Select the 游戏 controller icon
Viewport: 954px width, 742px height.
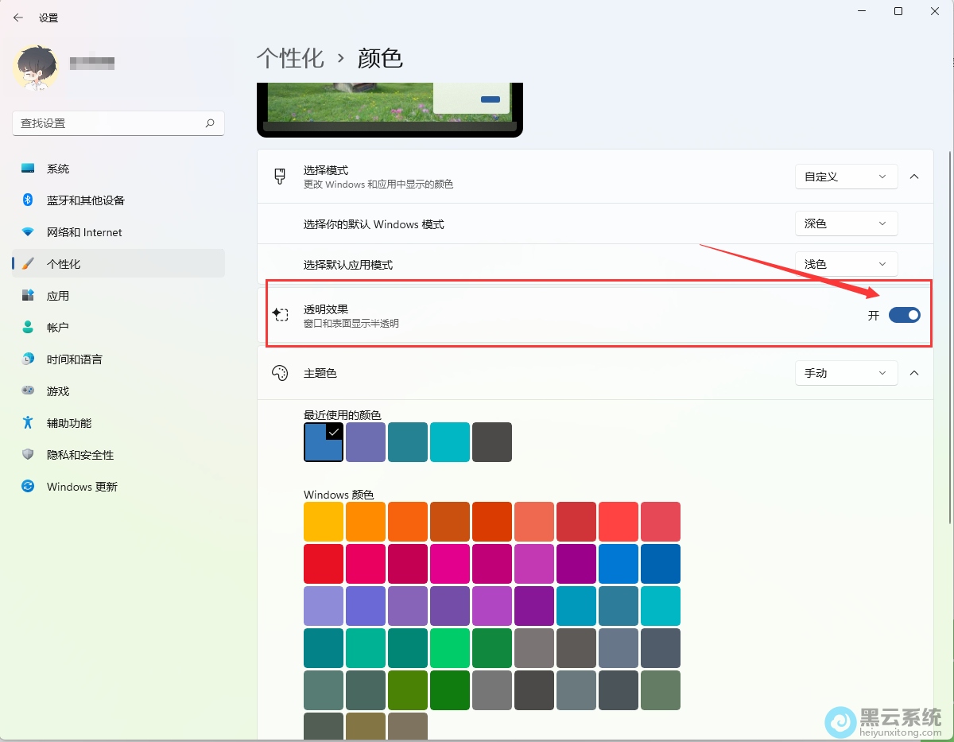27,390
